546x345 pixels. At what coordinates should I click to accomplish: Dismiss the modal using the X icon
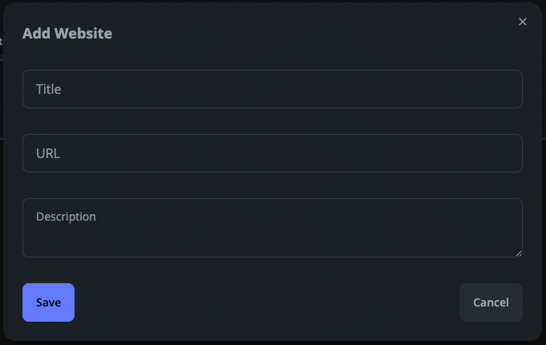tap(523, 22)
